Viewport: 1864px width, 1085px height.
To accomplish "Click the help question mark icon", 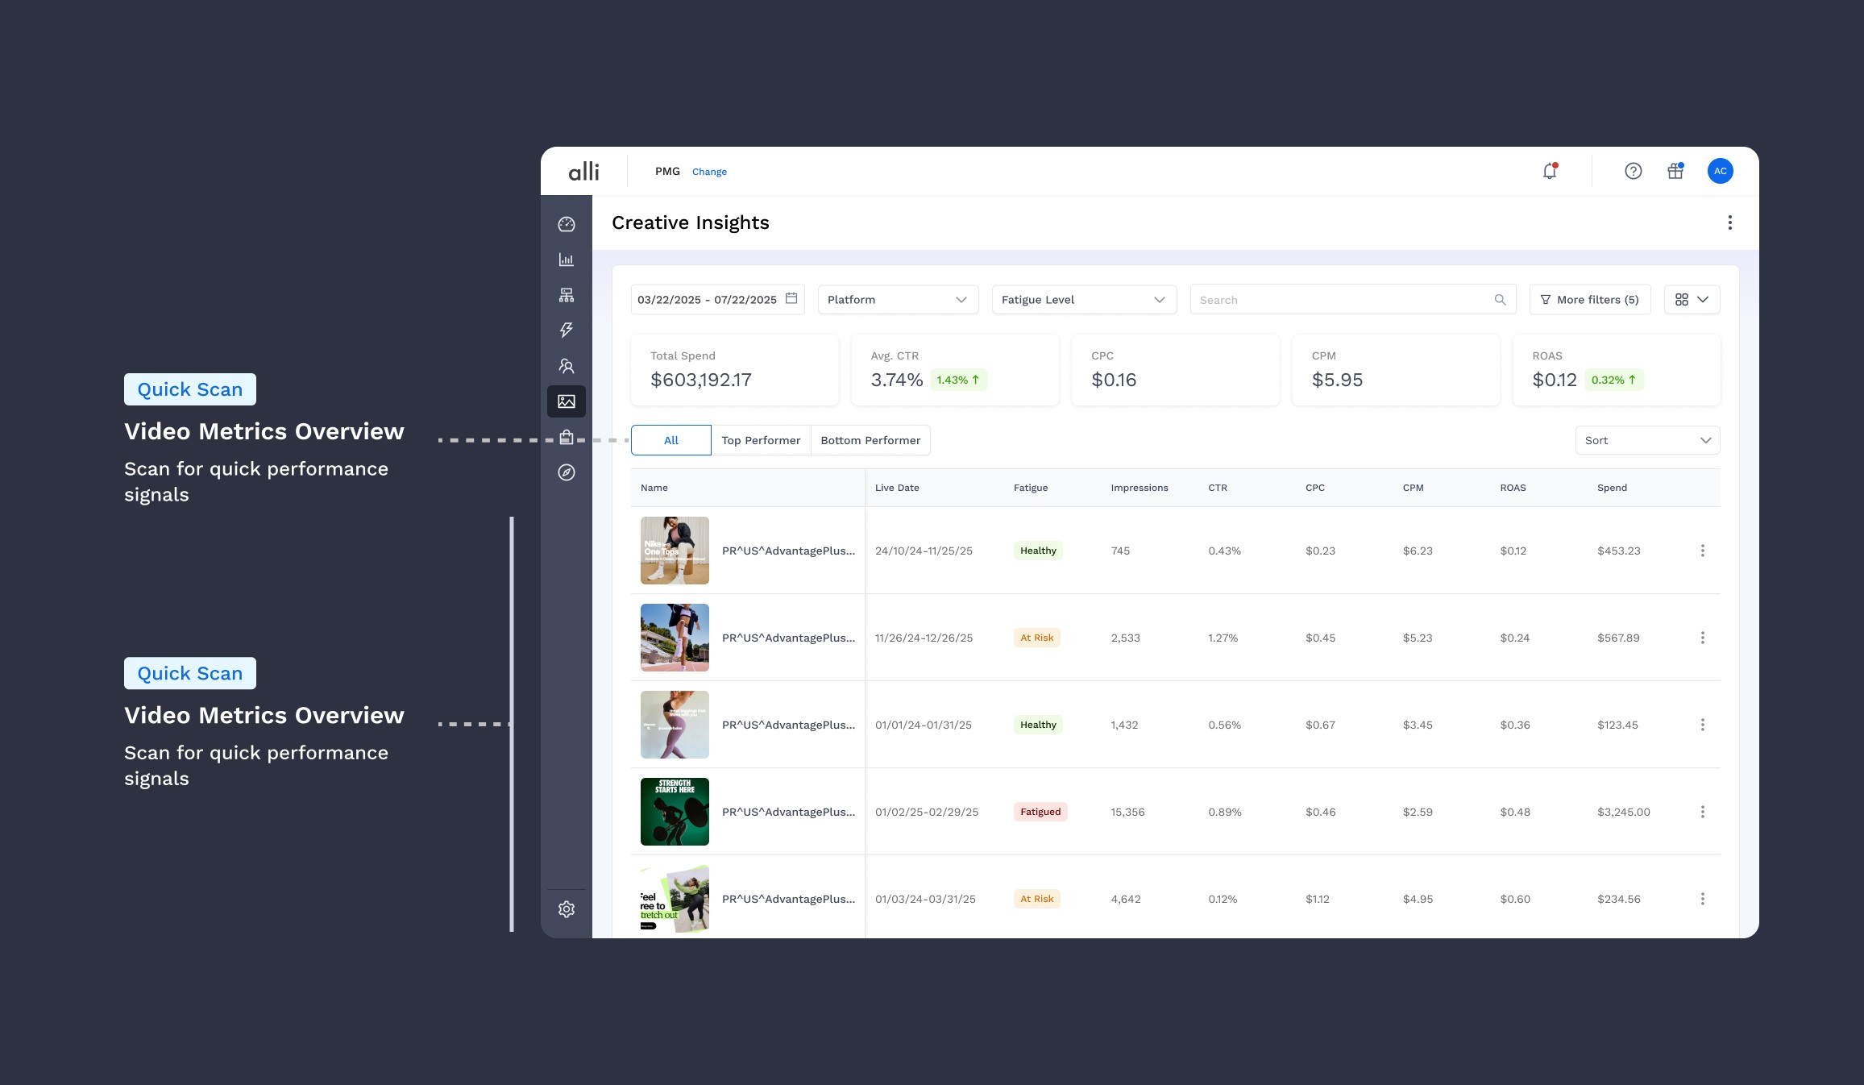I will coord(1633,171).
